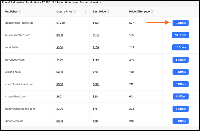The width and height of the screenshot is (200, 131).
Task: Select honeywebsolutions.com publisher cell
Action: 20,109
